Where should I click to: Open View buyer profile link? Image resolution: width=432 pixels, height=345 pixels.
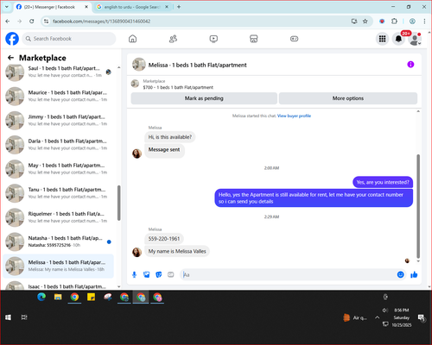point(294,116)
